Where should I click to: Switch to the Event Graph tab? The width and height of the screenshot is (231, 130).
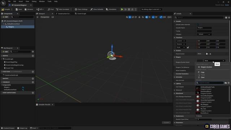pyautogui.click(x=80, y=14)
